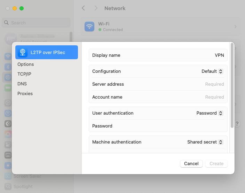This screenshot has height=193, width=245.
Task: Click the Network globe sidebar icon
Action: (8, 77)
